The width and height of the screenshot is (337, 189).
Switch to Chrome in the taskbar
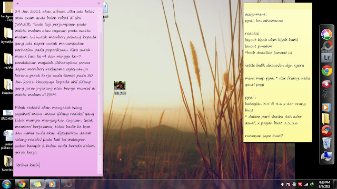(x=22, y=184)
